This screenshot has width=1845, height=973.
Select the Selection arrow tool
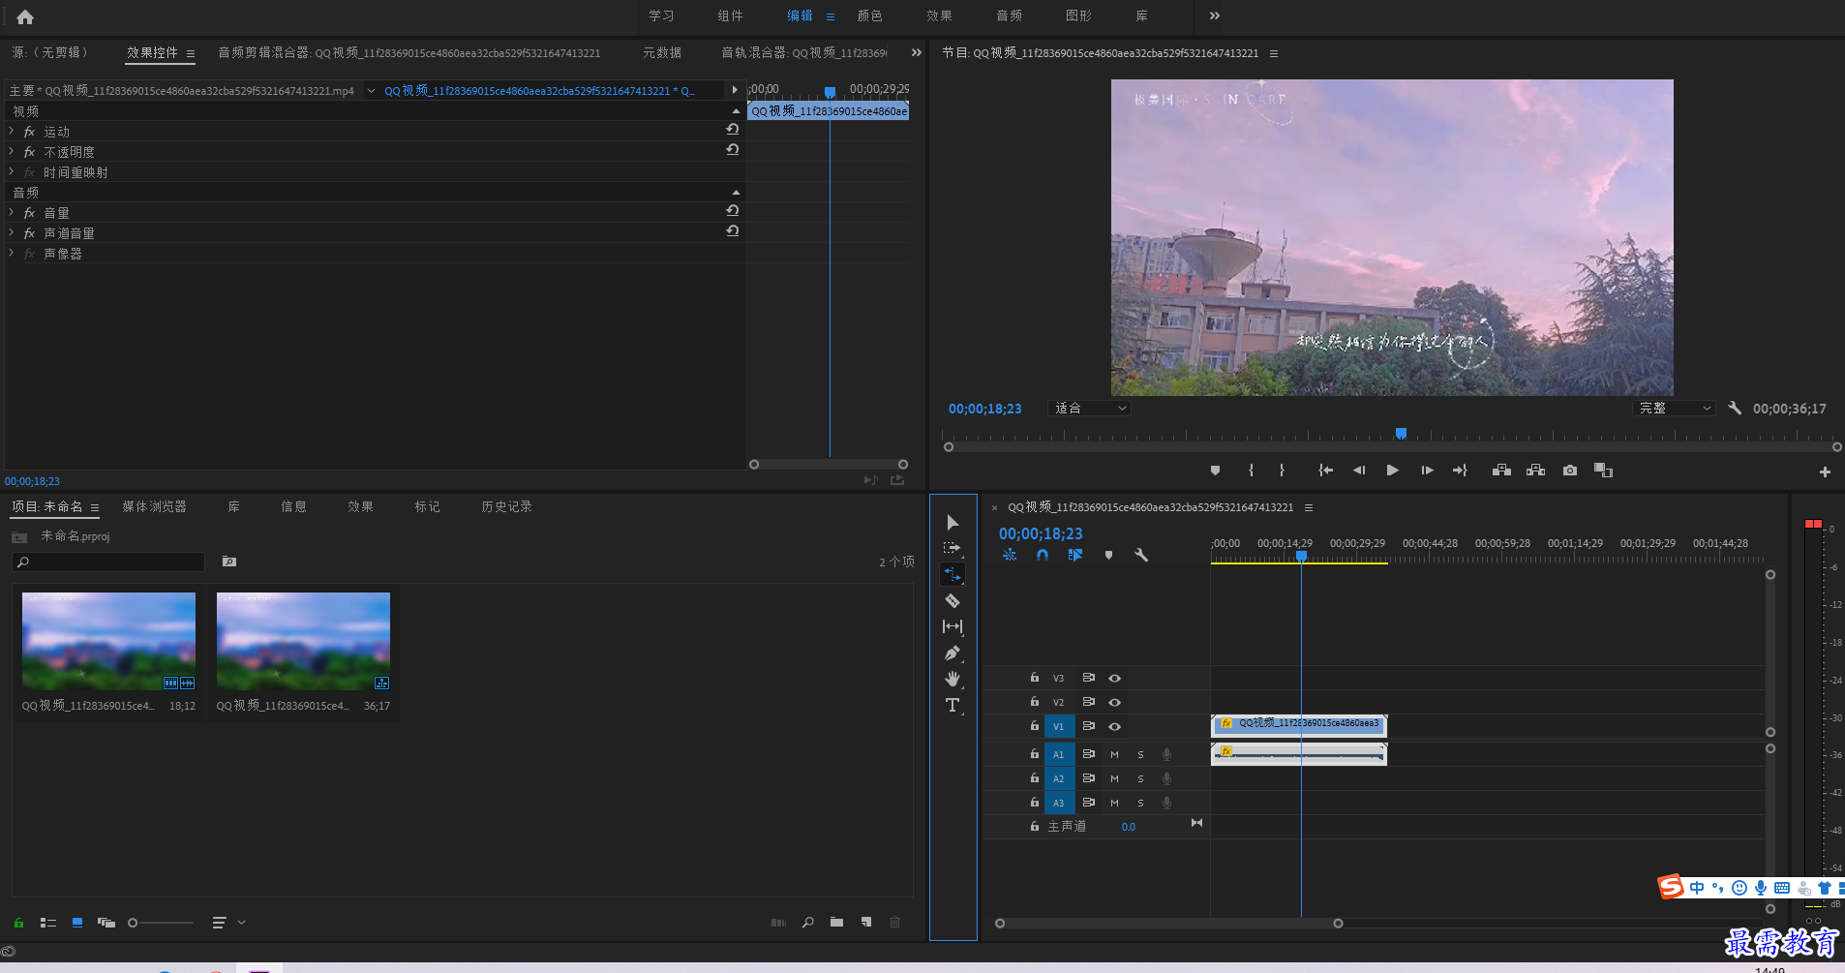[x=953, y=522]
